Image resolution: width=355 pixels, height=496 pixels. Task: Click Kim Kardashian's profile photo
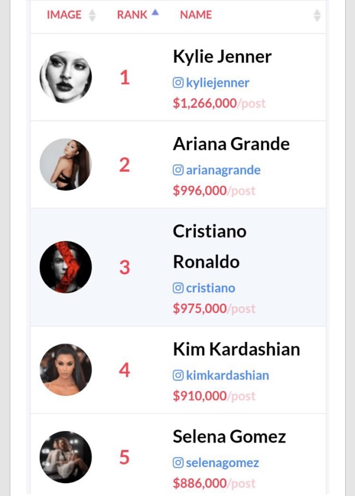pyautogui.click(x=66, y=370)
